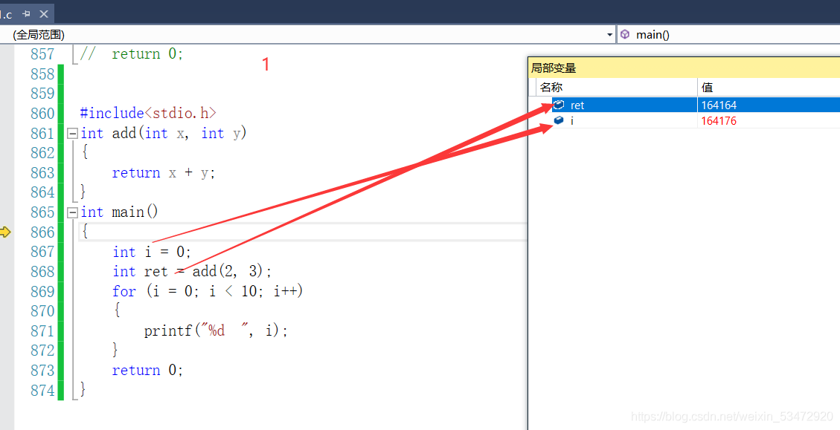840x430 pixels.
Task: Pin the .c file tab
Action: click(26, 14)
